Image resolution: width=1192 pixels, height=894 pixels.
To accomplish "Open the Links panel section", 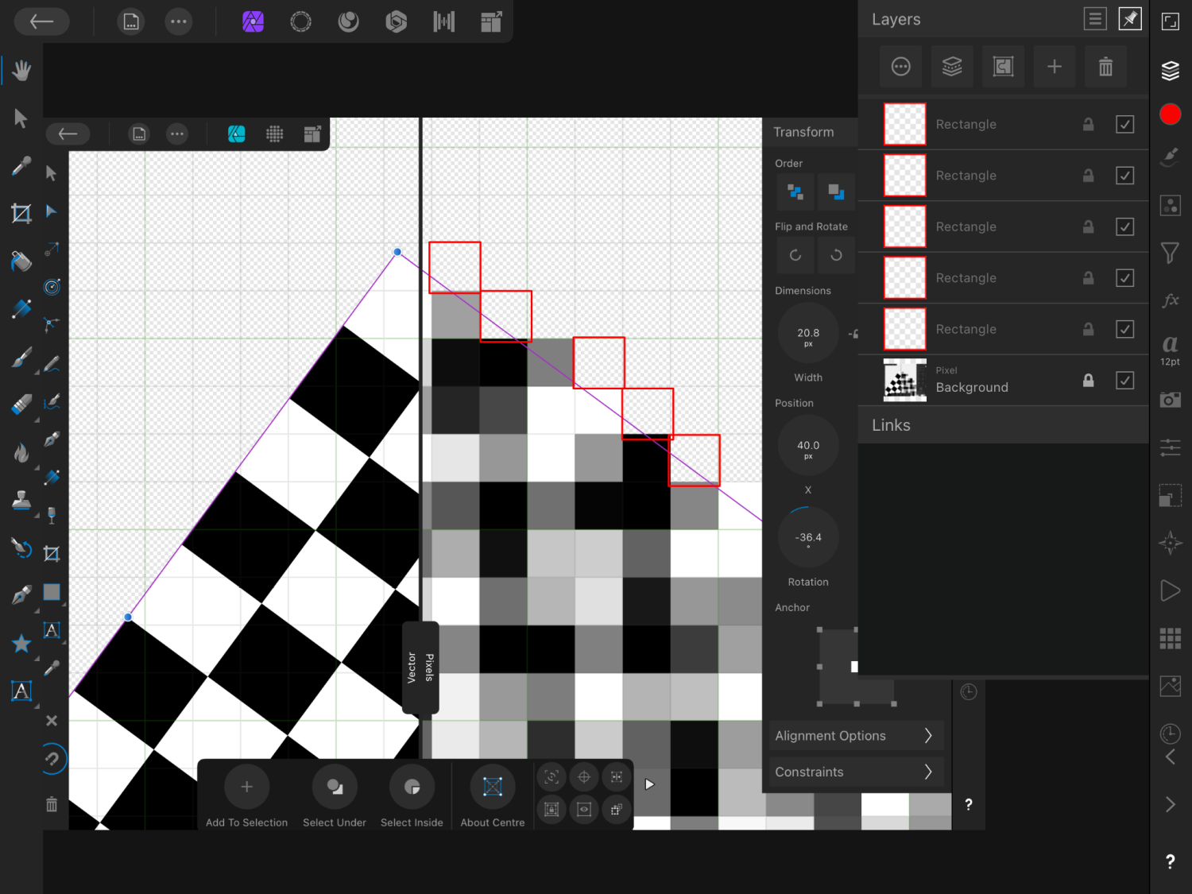I will [x=891, y=425].
